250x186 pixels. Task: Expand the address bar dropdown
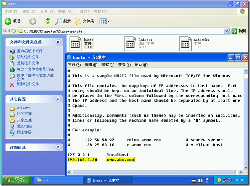pyautogui.click(x=227, y=31)
